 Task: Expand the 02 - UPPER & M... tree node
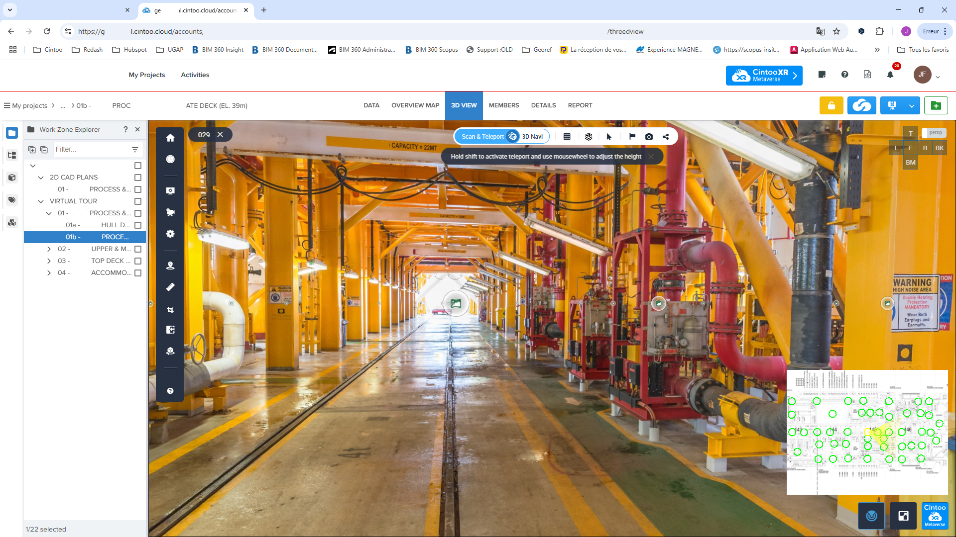point(49,249)
